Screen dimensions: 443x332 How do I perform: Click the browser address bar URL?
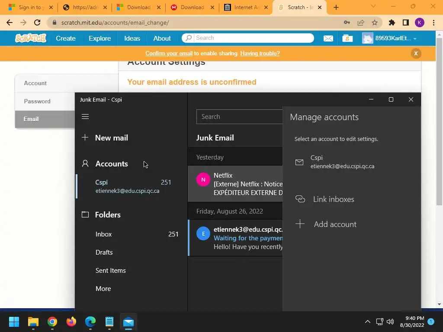(x=115, y=22)
